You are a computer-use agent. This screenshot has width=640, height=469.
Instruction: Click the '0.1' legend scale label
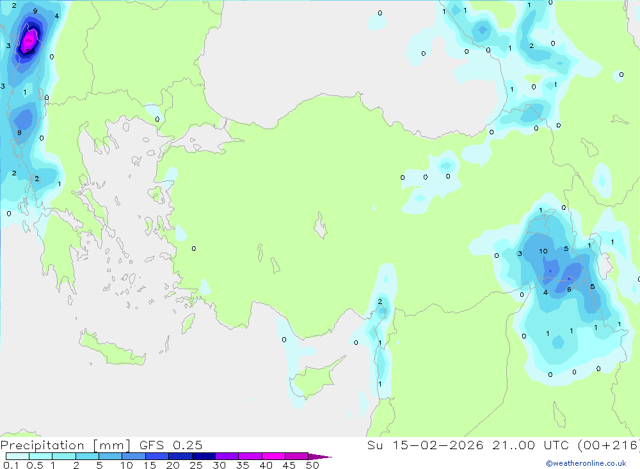pyautogui.click(x=11, y=465)
